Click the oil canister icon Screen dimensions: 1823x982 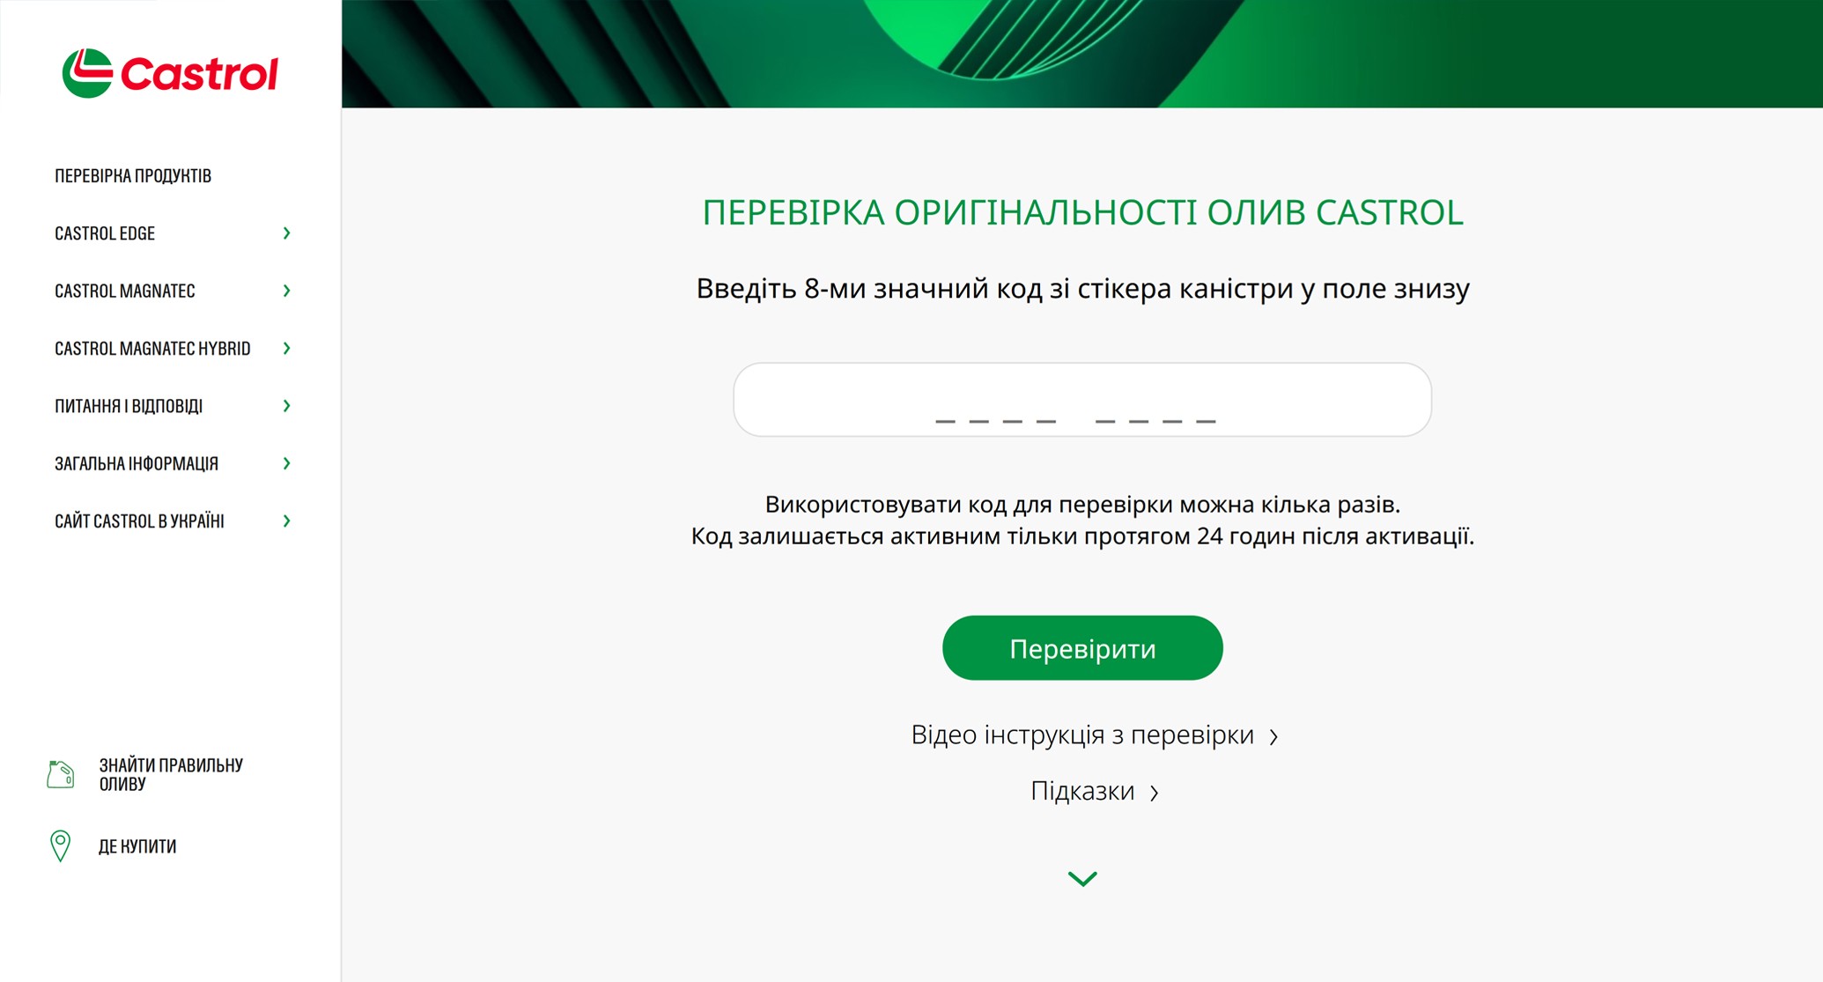click(60, 774)
